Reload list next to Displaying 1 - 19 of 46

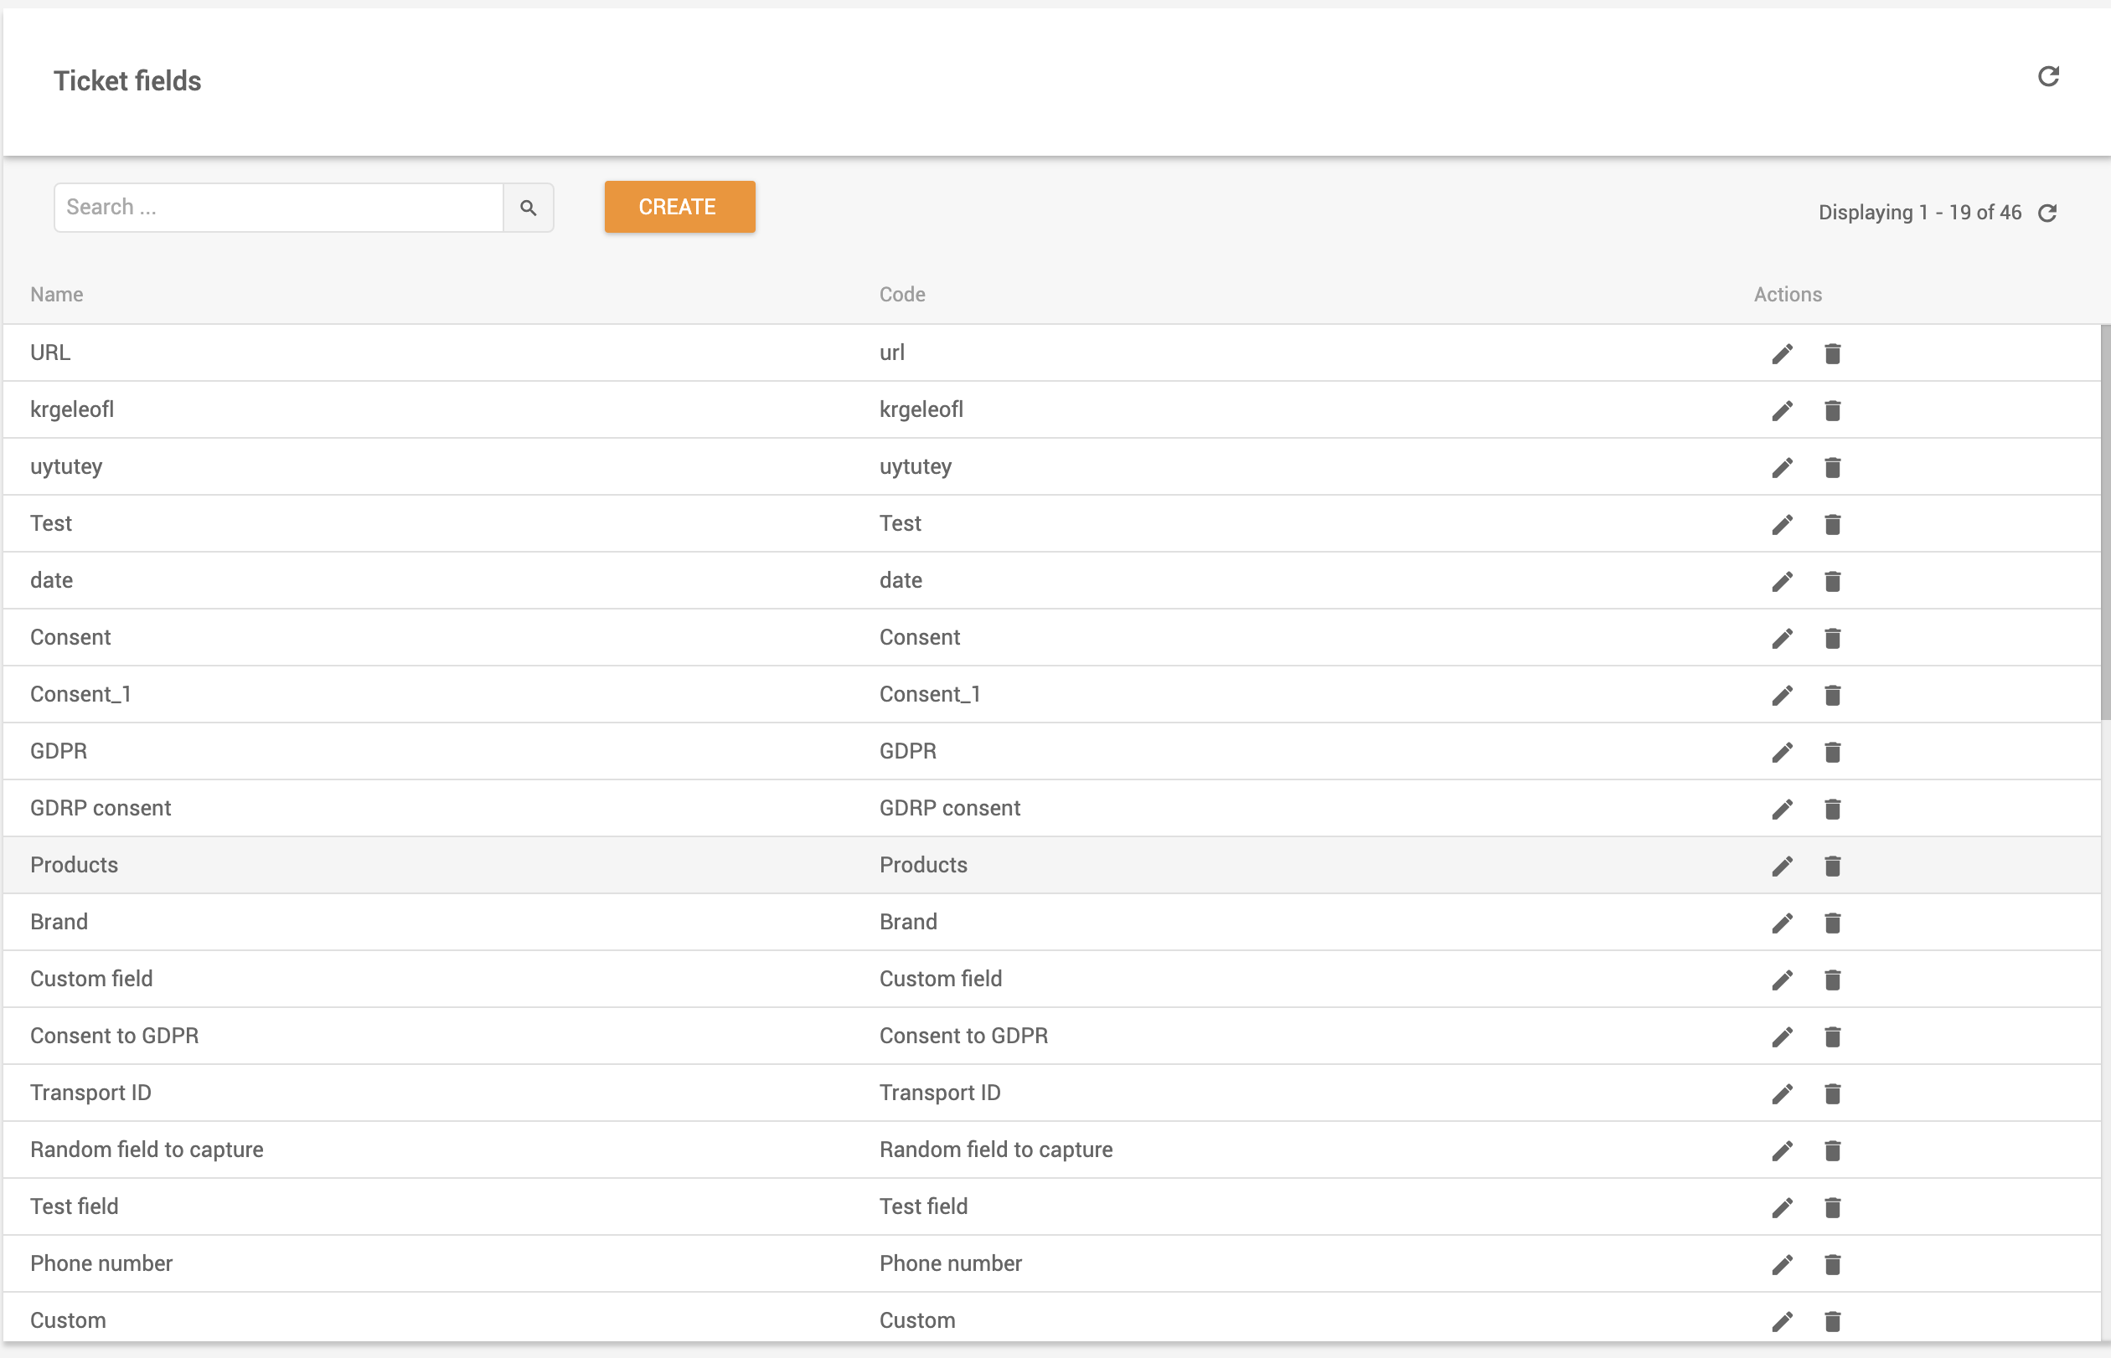[x=2047, y=213]
